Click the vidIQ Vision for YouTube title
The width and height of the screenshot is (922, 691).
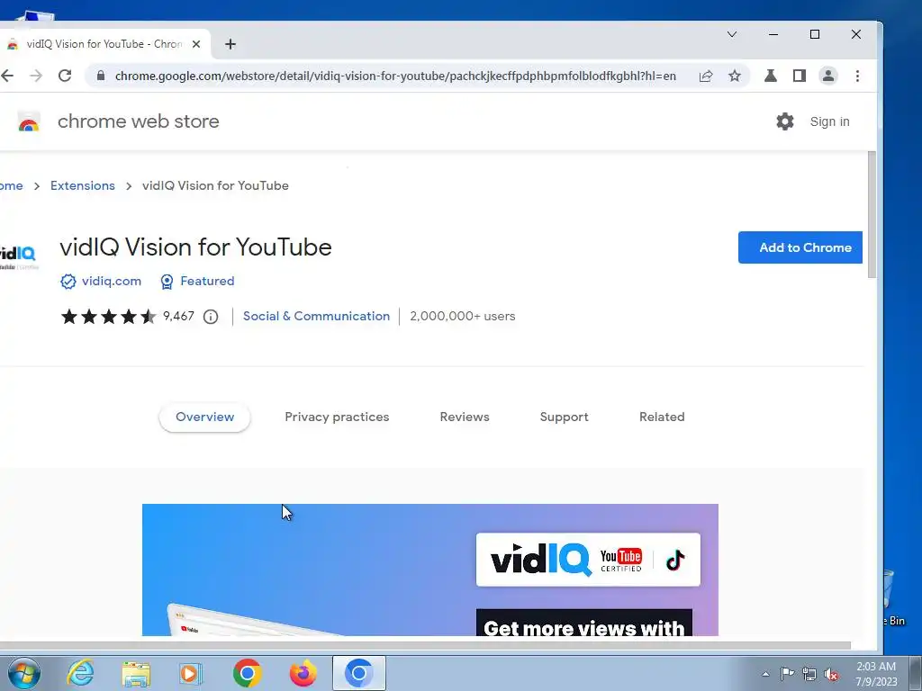pos(195,247)
